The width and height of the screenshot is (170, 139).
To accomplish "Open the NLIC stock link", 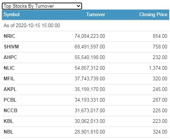I will point(9,68).
